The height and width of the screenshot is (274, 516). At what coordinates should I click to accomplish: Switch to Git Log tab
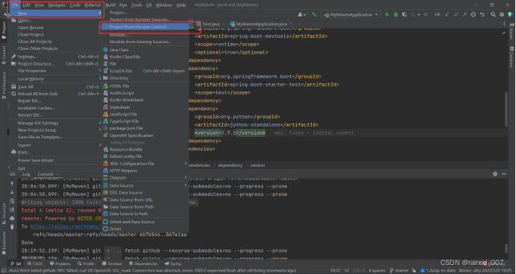(26, 174)
